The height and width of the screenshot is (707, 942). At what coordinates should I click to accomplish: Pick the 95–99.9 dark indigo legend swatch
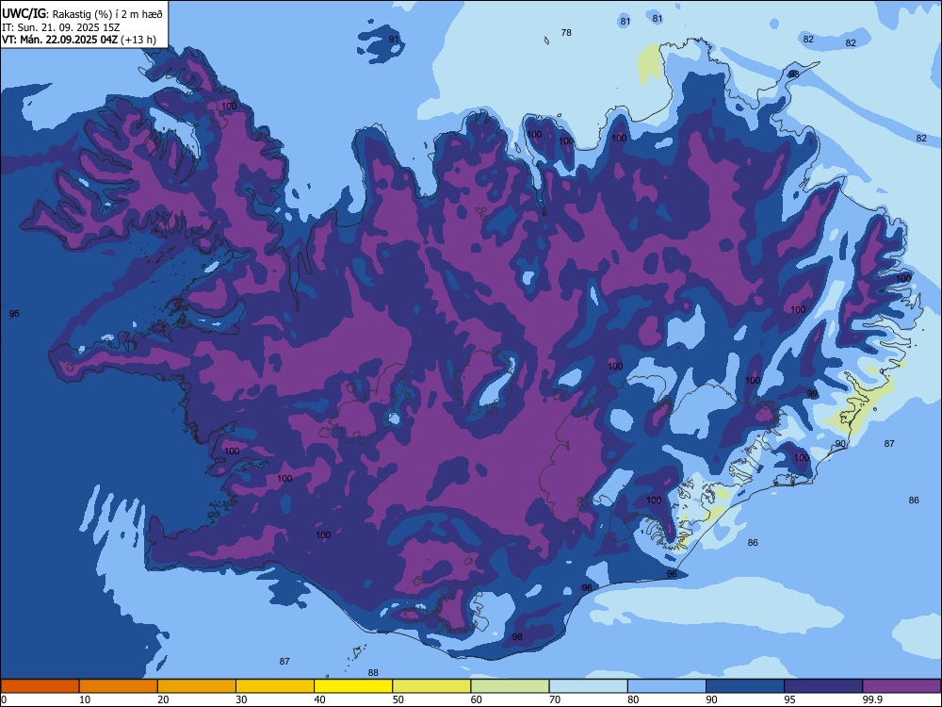click(823, 686)
